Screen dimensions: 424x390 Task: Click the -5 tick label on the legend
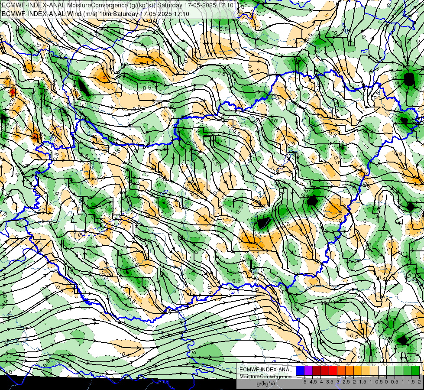coord(304,382)
